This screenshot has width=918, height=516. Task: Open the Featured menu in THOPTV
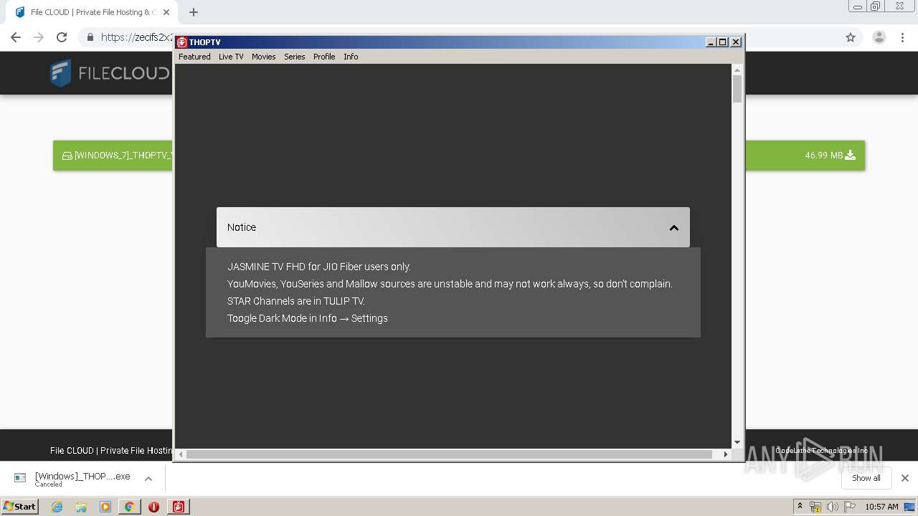[x=194, y=57]
